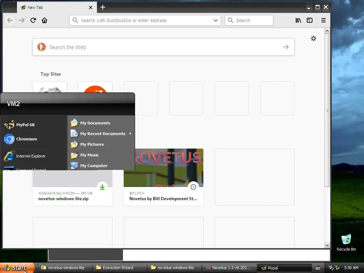Open novetus-windows-lite.zip download card
This screenshot has height=273, width=364.
73,188
